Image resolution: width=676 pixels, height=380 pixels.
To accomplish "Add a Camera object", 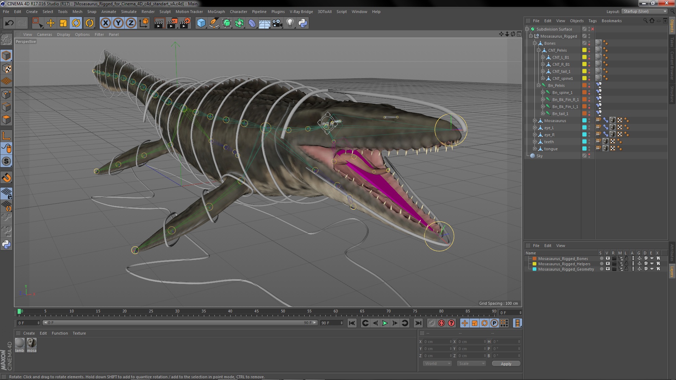I will 277,23.
